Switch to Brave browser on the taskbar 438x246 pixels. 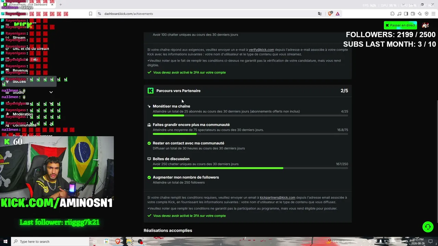pos(118,242)
